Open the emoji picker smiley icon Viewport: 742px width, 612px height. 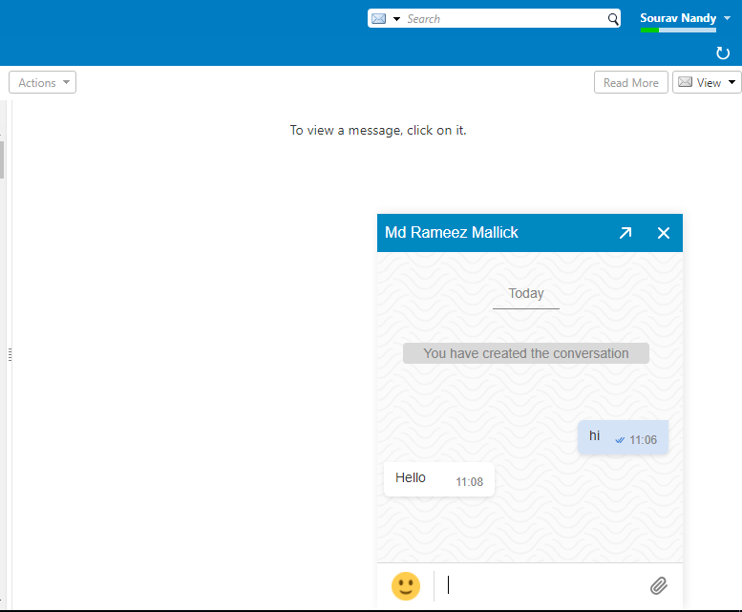click(406, 586)
